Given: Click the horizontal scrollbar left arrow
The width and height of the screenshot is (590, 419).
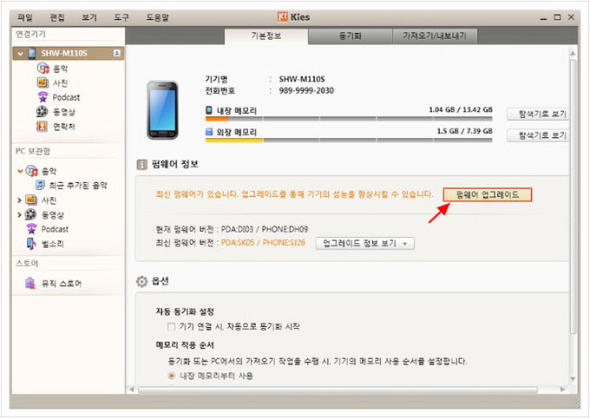Looking at the screenshot, I should point(132,390).
